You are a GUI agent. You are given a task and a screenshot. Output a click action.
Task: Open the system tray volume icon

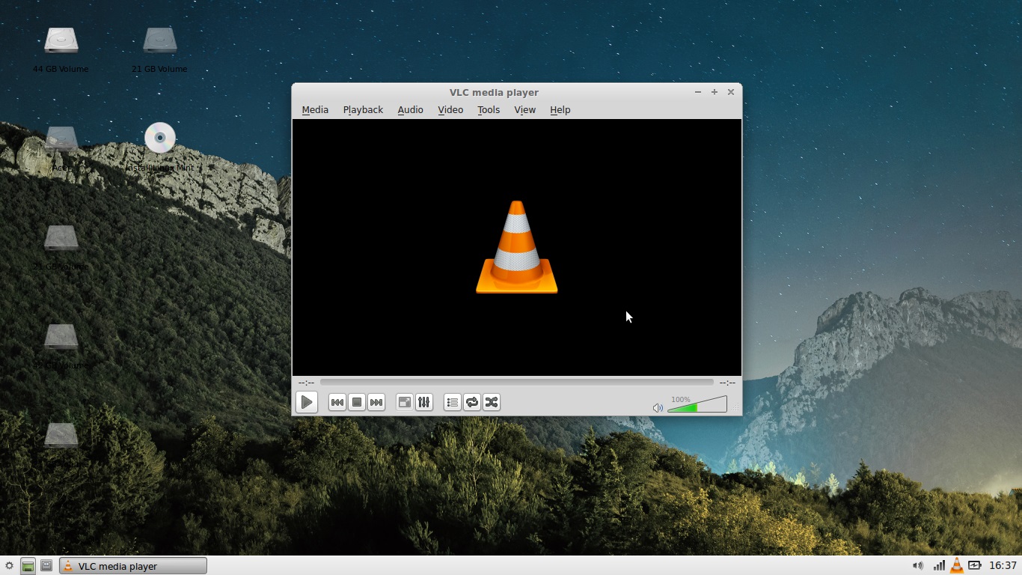pos(918,565)
